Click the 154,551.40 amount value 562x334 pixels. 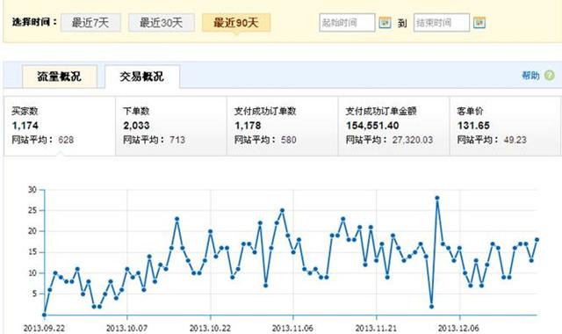click(372, 126)
